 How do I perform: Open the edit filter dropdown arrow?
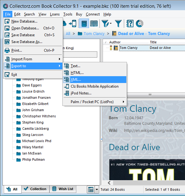(111, 23)
